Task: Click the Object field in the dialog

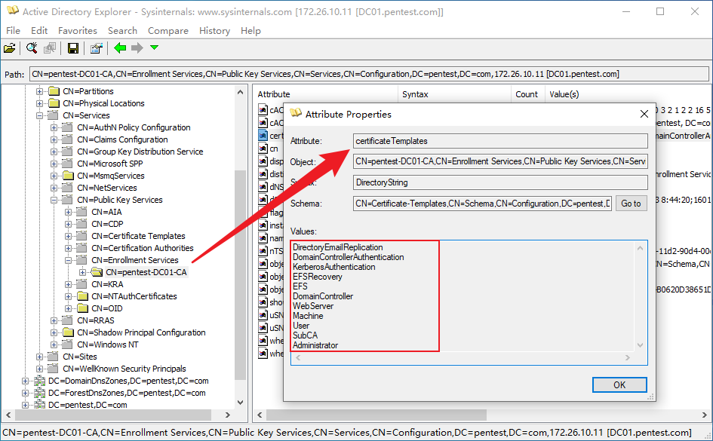Action: [x=500, y=161]
